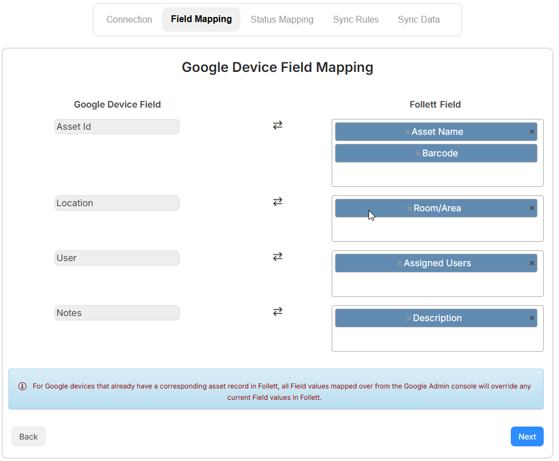Click the swap arrows beside Asset Id
559x461 pixels.
coord(277,125)
